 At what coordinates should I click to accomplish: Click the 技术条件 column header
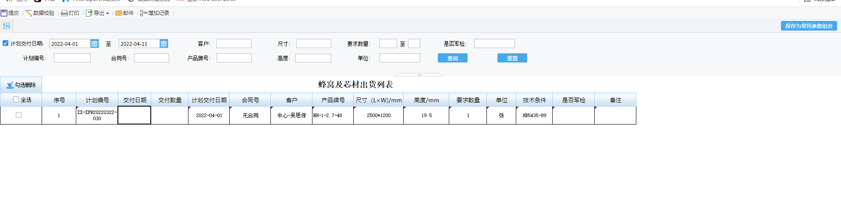click(x=534, y=100)
